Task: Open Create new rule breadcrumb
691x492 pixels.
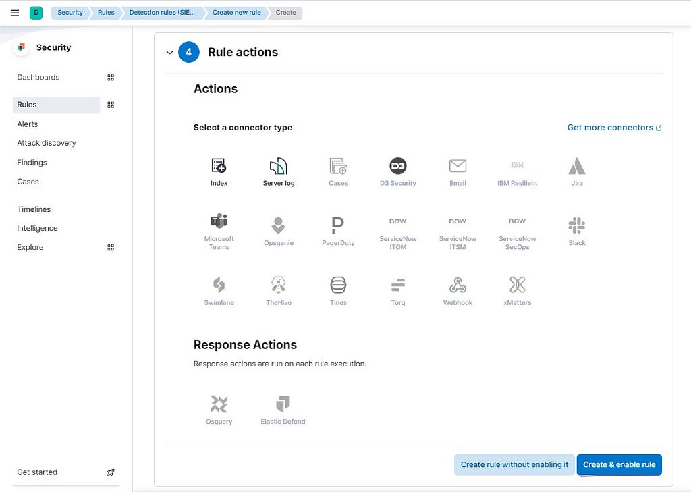Action: pos(237,13)
